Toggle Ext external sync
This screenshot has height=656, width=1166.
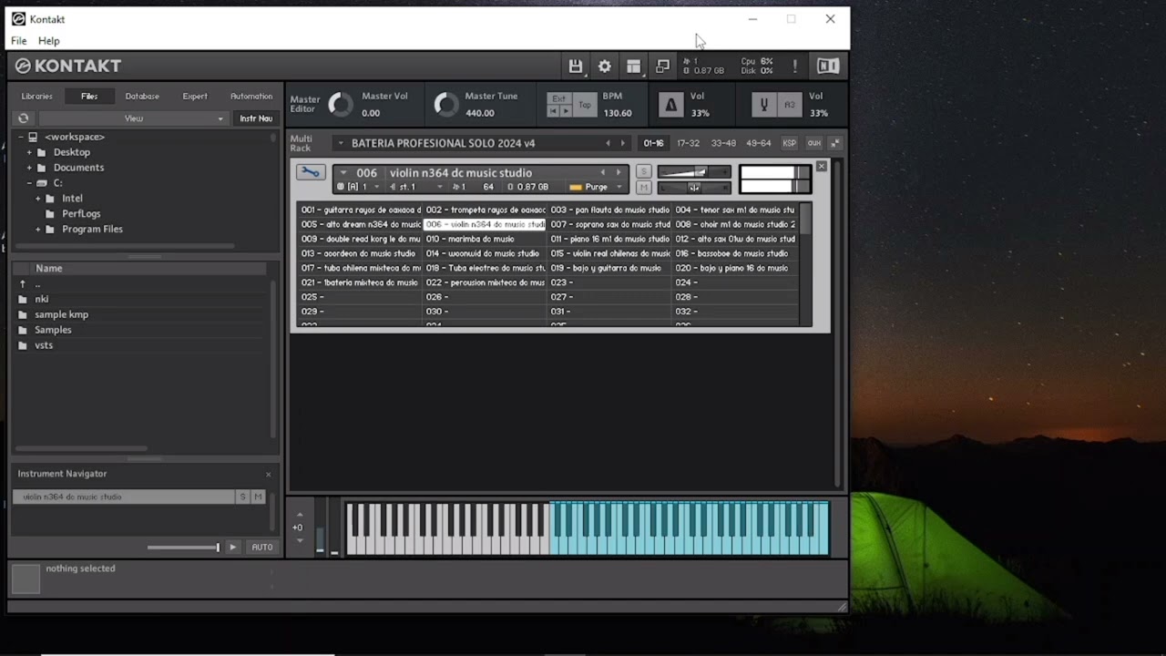tap(559, 98)
